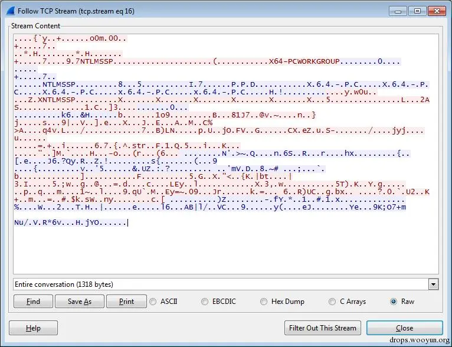Select the EBCDIC display format

pyautogui.click(x=218, y=302)
